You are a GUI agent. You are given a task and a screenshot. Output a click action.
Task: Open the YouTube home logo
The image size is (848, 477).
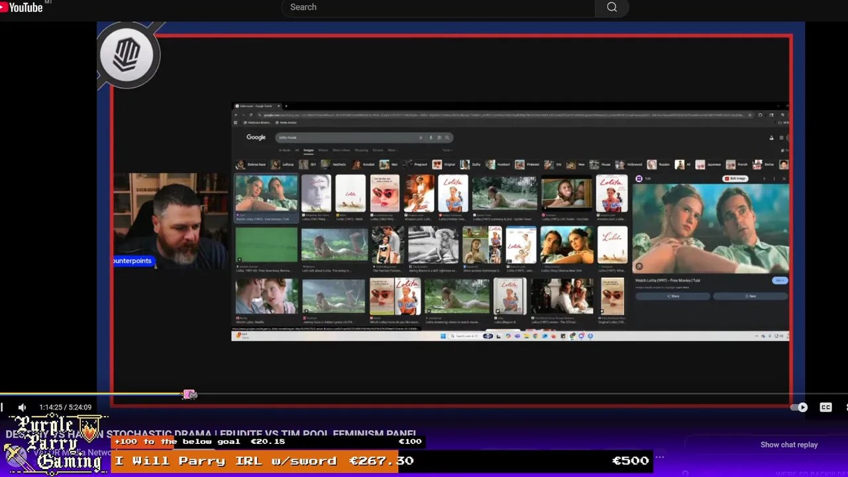point(22,7)
